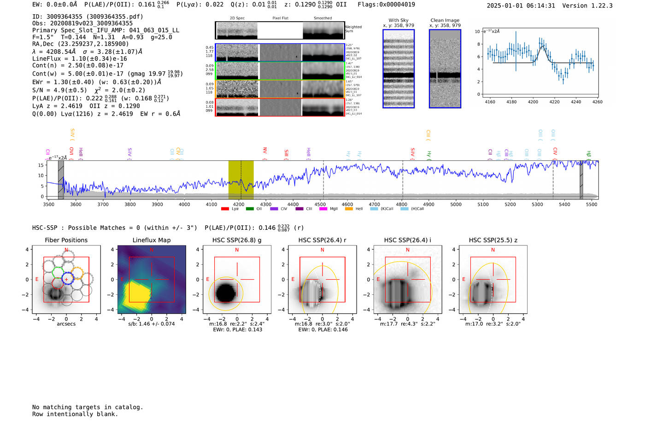Screen dimensions: 645x439
Task: Click the Q(0.00) Lyα(1216) line
Action: [x=106, y=114]
